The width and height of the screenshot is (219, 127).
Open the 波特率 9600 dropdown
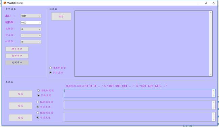click(x=31, y=23)
